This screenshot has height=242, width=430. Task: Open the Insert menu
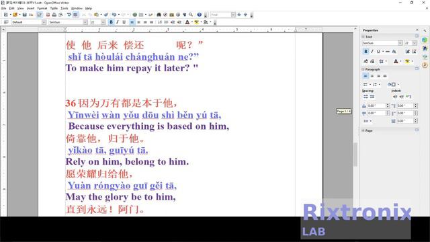point(30,8)
